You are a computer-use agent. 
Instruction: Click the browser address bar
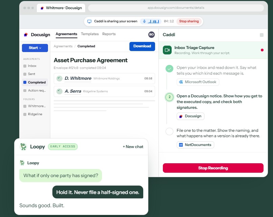point(176,8)
